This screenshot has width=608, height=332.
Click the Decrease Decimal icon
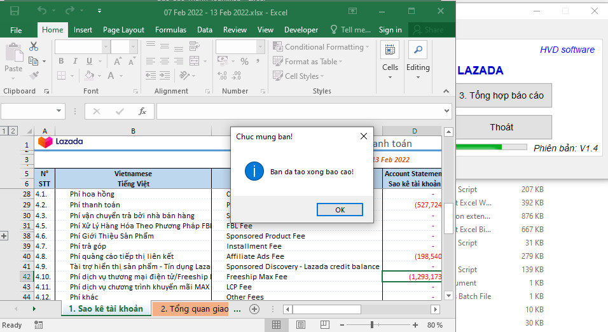(x=237, y=75)
